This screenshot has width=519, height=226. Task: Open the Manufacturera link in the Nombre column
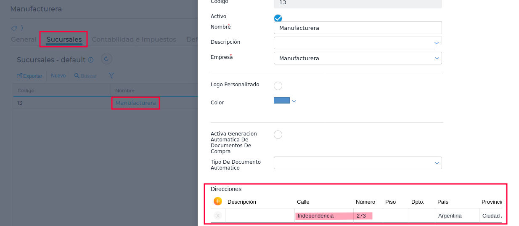(135, 103)
